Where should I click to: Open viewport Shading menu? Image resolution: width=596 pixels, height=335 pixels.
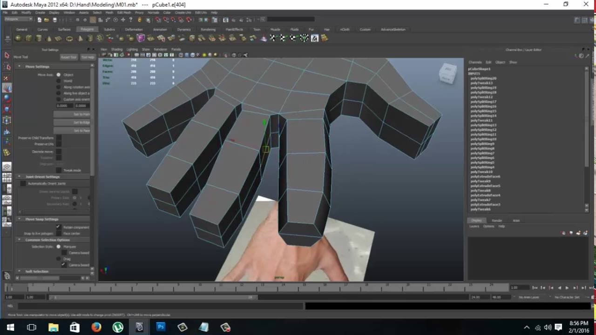116,49
